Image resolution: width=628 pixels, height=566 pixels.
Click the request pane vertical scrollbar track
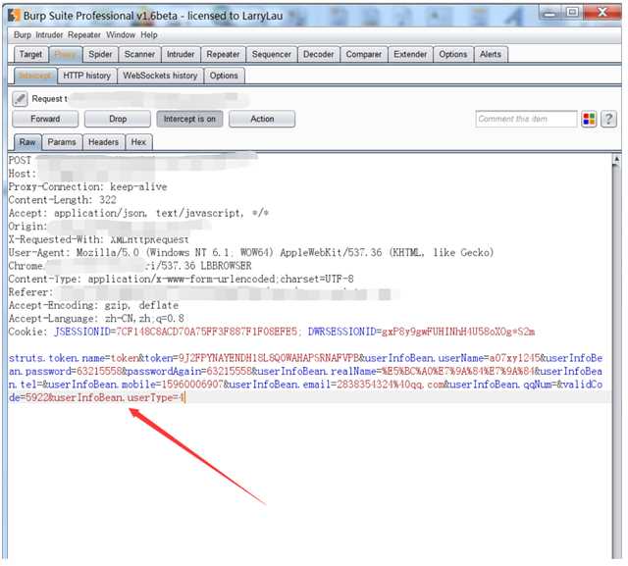[616, 360]
